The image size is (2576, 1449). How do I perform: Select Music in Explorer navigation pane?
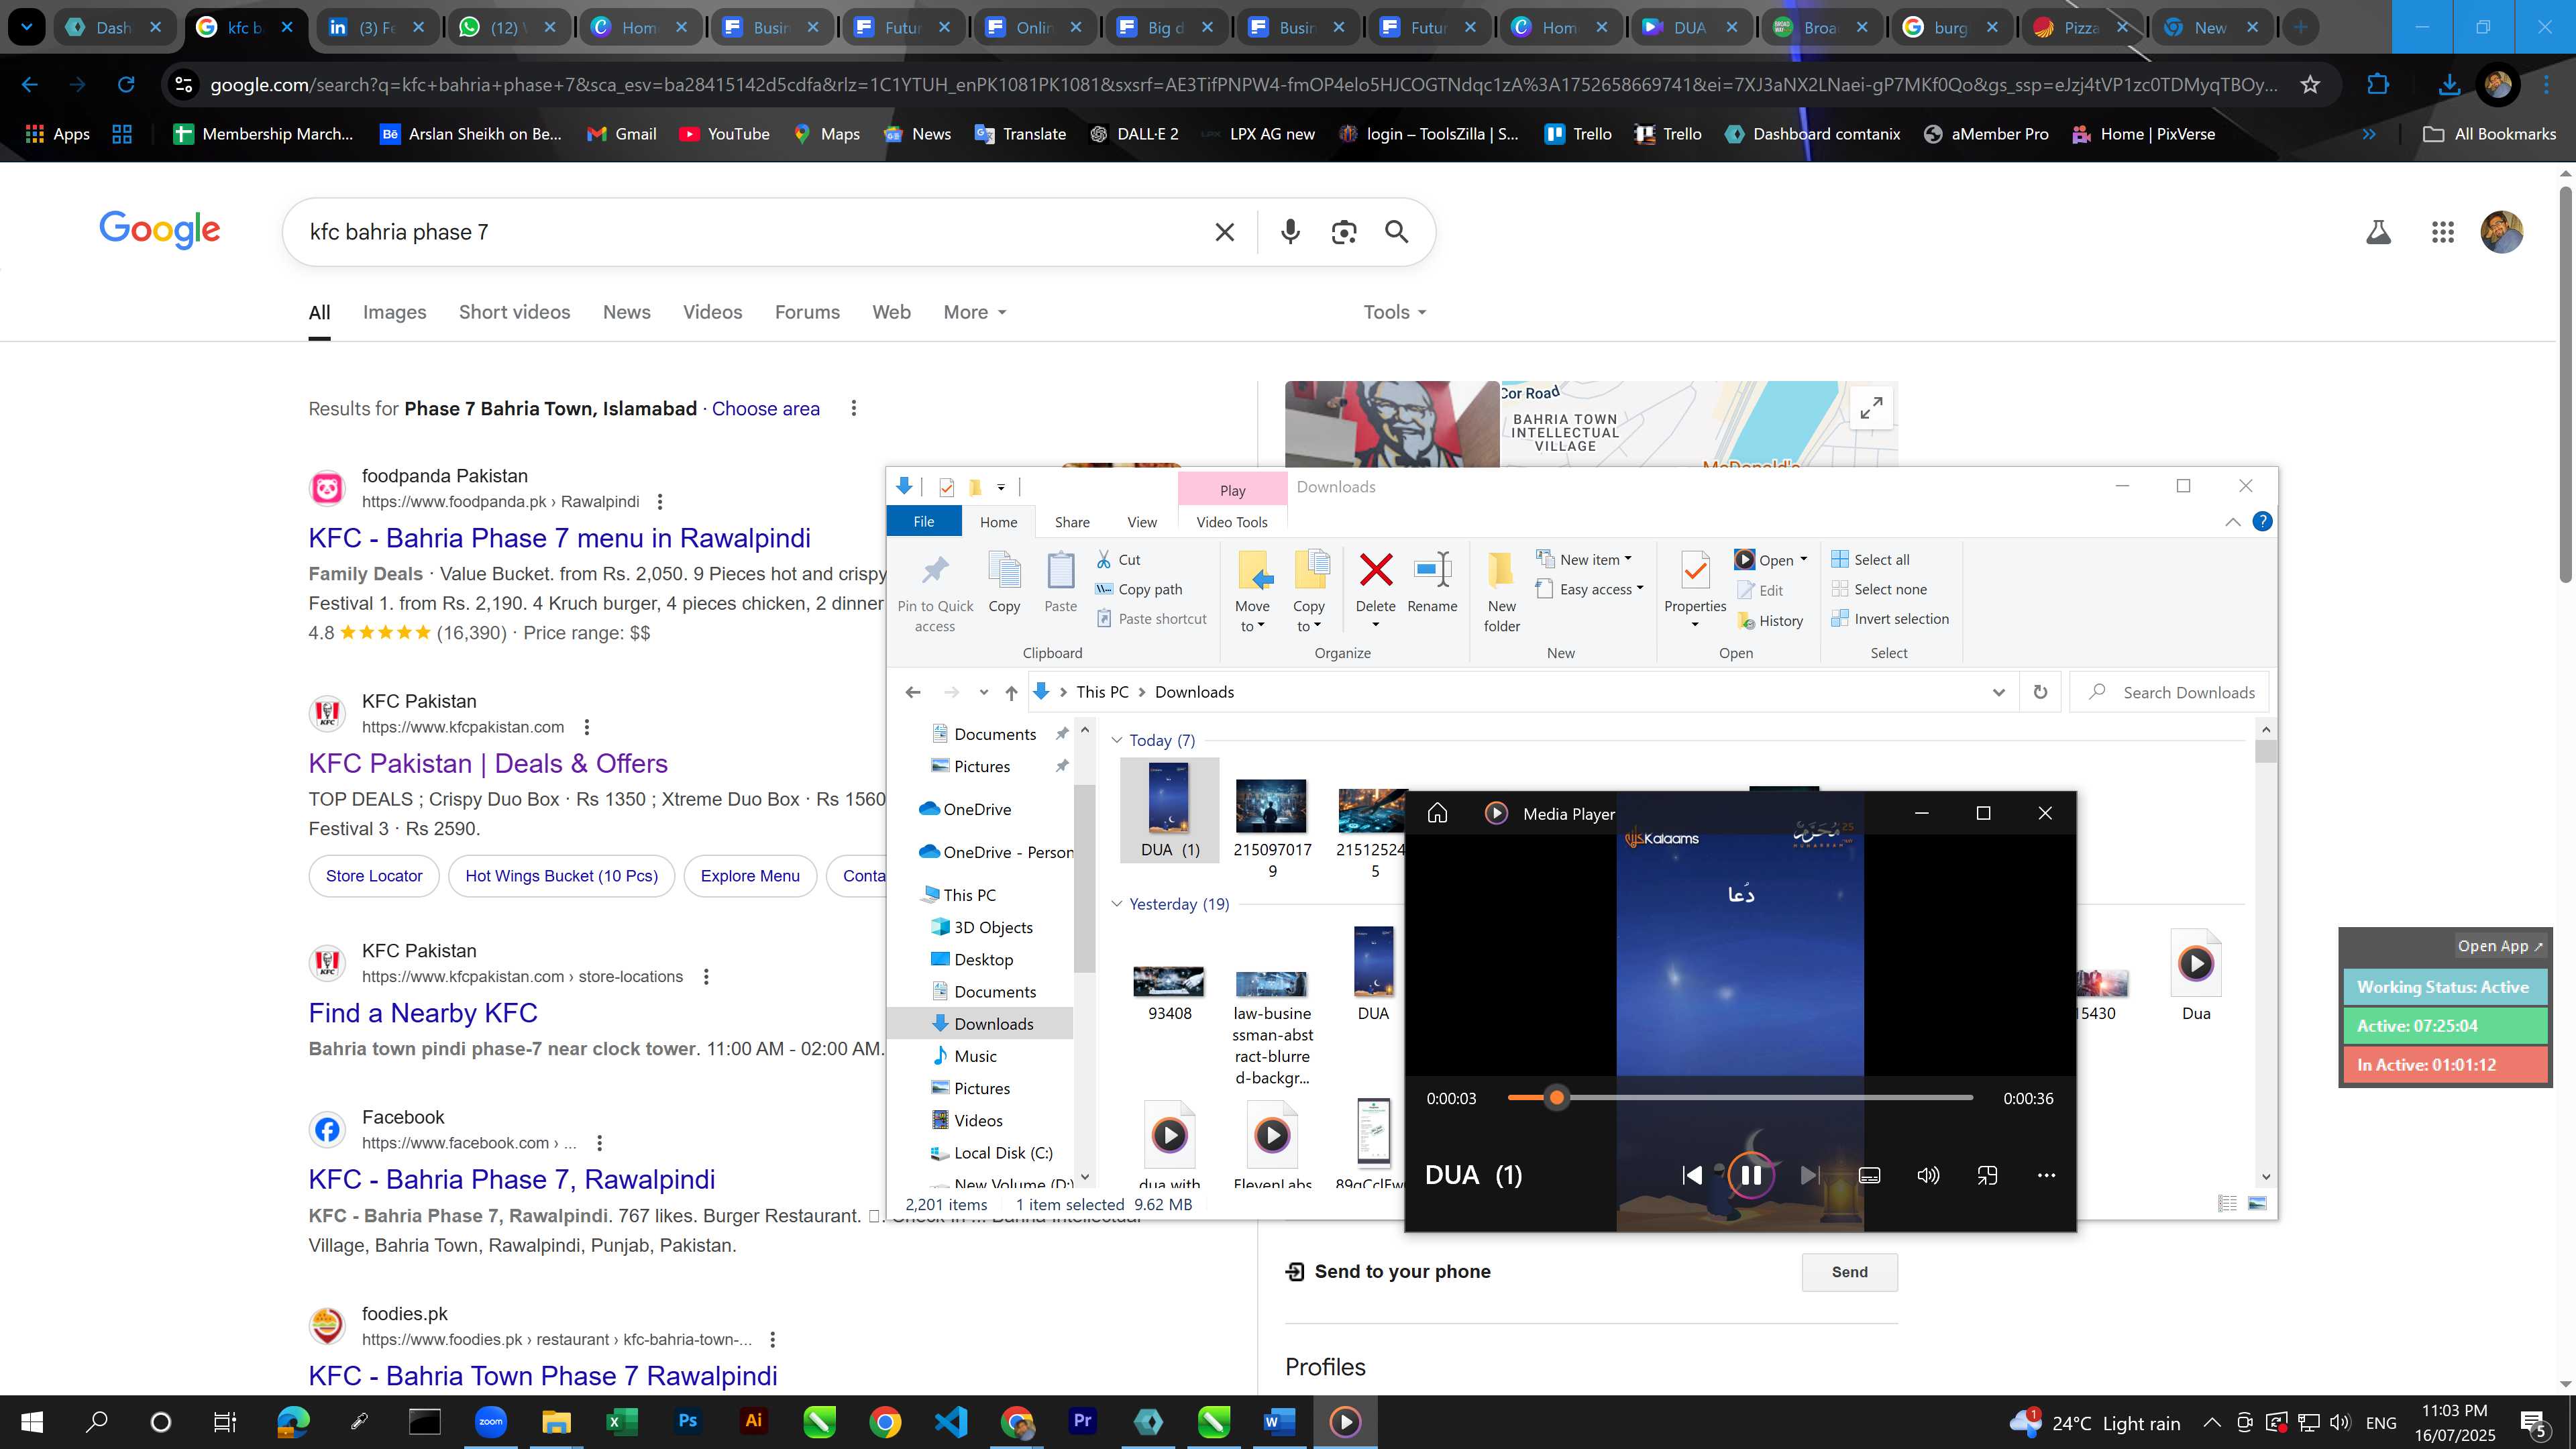tap(975, 1057)
